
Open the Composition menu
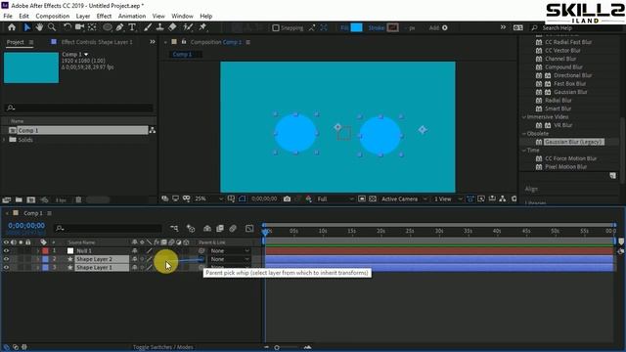(x=52, y=16)
